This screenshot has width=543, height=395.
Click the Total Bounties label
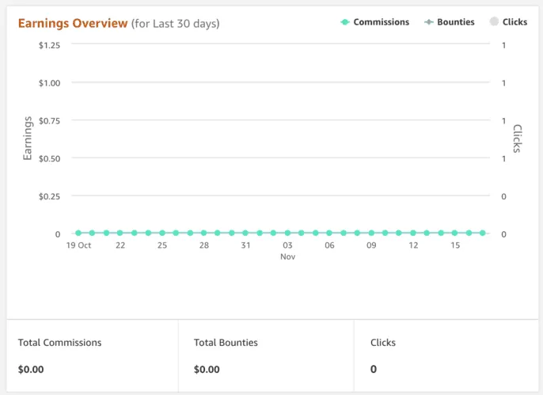click(x=226, y=343)
